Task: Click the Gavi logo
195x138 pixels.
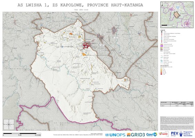Action: [152, 135]
